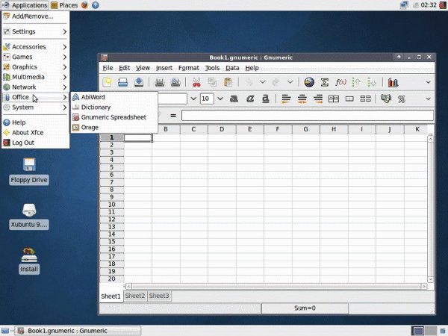This screenshot has height=336, width=448.
Task: Click Book1.gnumeric taskbar button
Action: [x=78, y=331]
